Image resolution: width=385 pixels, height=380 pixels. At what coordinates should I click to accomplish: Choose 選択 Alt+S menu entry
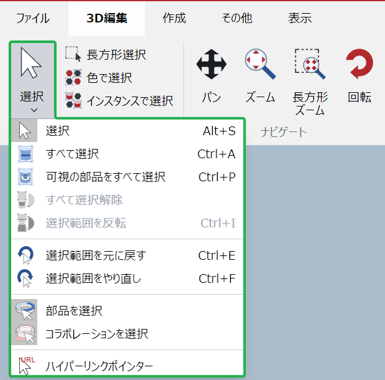[x=127, y=131]
